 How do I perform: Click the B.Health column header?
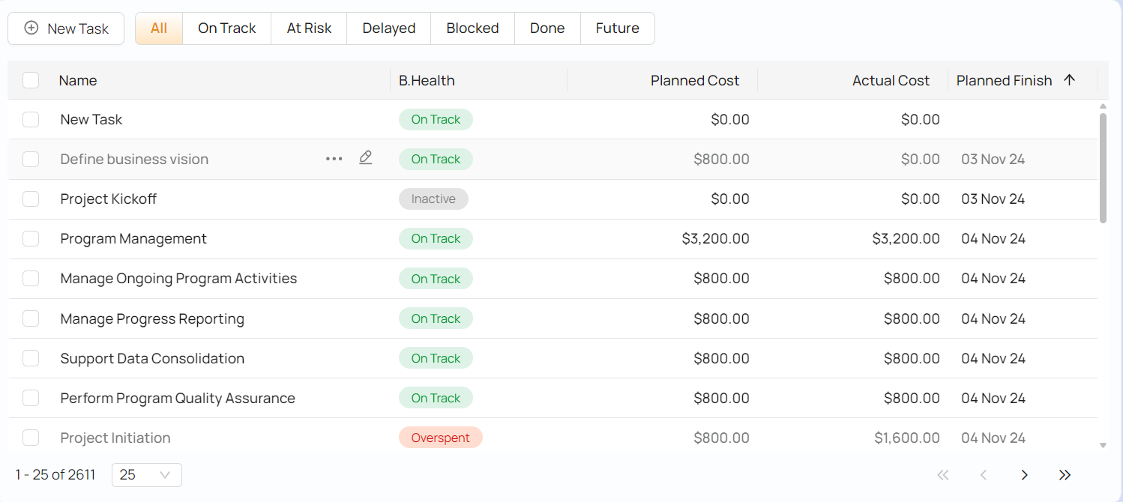[427, 81]
